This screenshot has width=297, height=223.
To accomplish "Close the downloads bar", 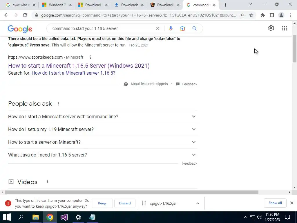I will [292, 203].
